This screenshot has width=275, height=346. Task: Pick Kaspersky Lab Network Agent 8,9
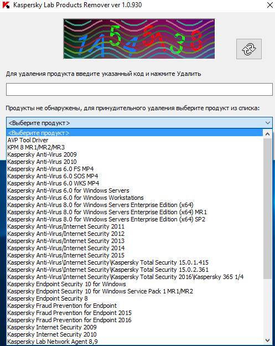(135, 342)
